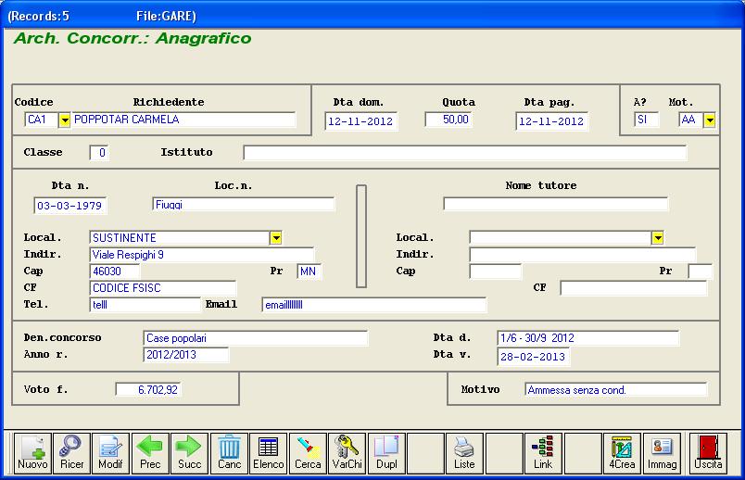Screen dimensions: 745x480
Task: Click the empty Istituto field
Action: [464, 153]
